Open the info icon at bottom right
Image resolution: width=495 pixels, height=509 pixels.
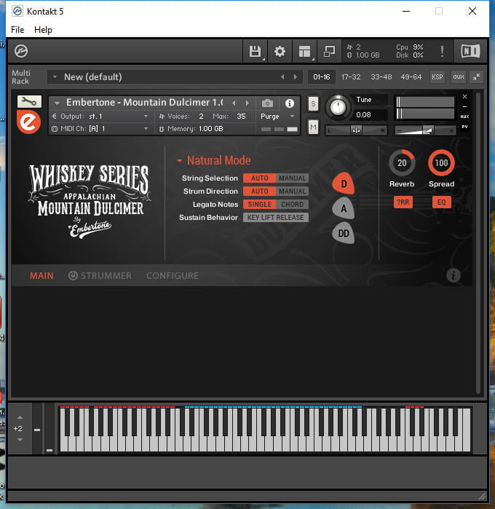[453, 275]
